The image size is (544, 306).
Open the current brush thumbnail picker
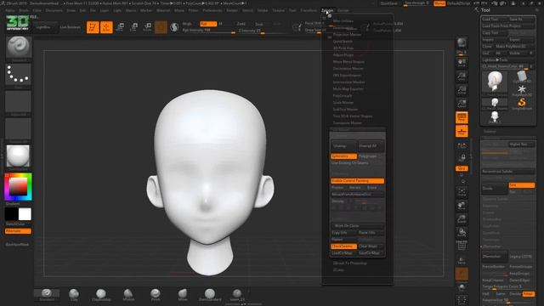(19, 48)
